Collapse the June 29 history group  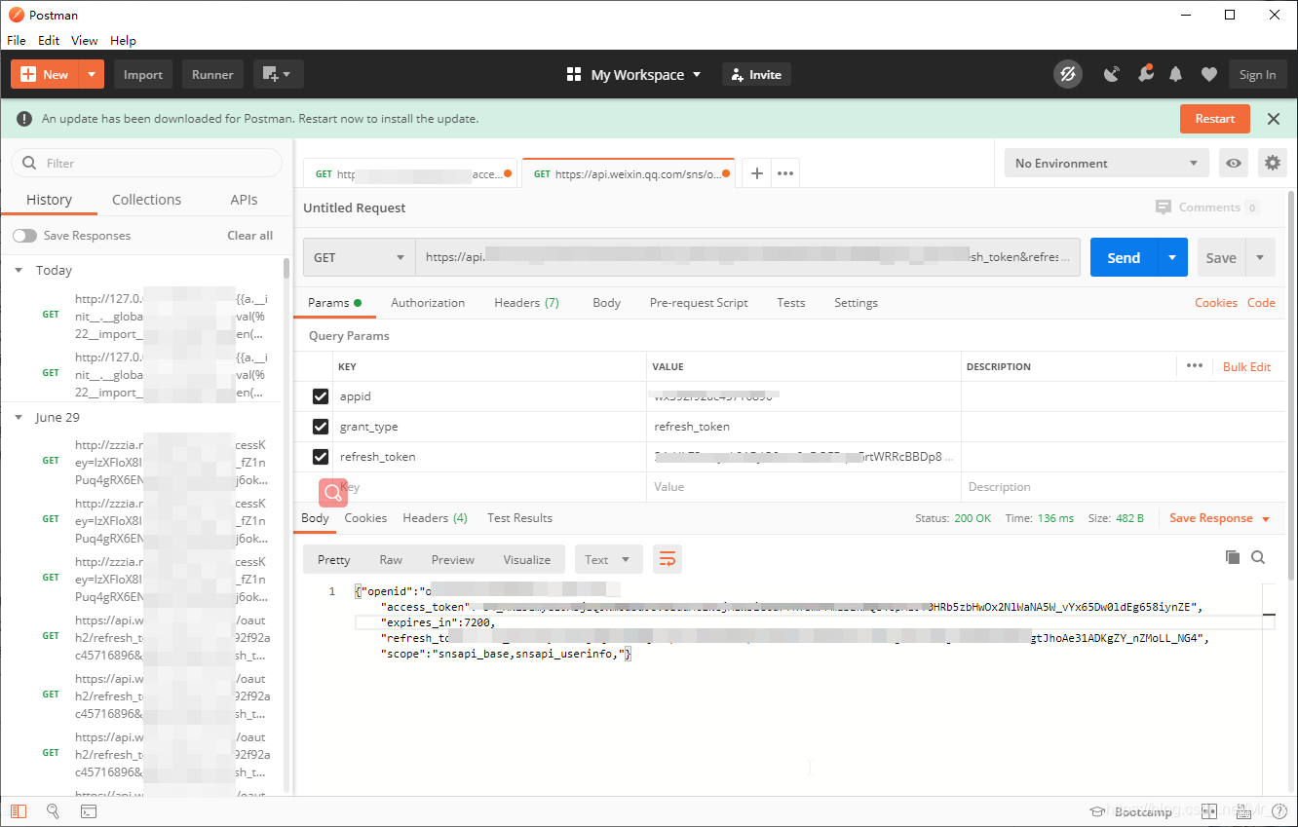pyautogui.click(x=19, y=418)
